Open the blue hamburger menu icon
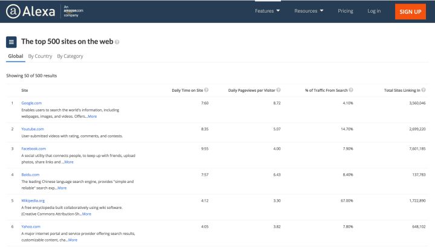This screenshot has height=250, width=435. pos(11,42)
